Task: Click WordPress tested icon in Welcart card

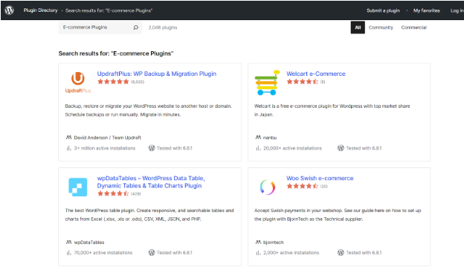Action: coord(341,148)
